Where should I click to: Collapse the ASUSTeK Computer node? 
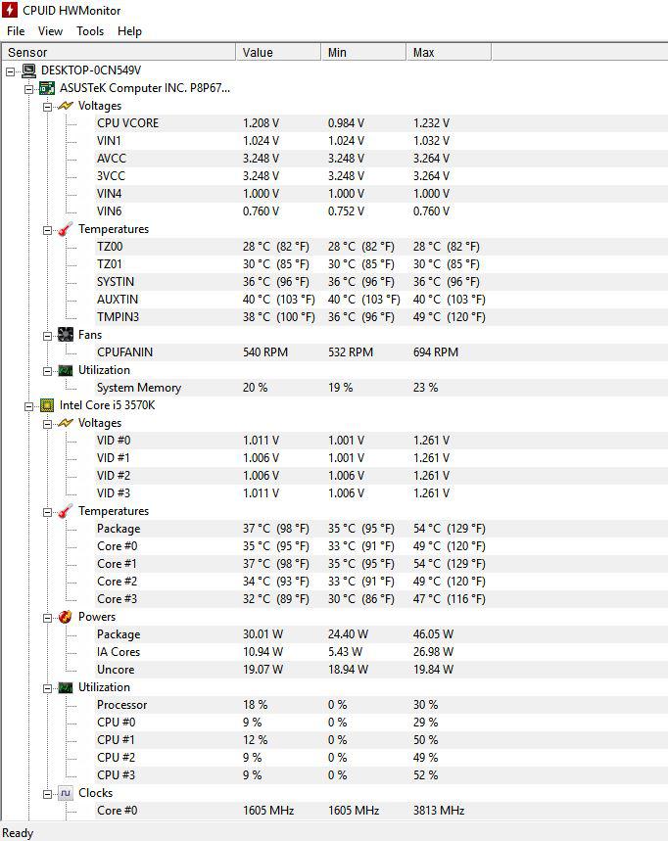coord(28,88)
